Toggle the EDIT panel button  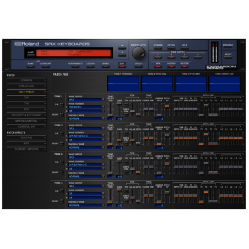pyautogui.click(x=122, y=66)
